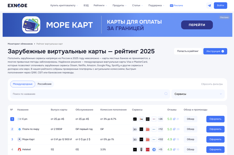Open the Купить криптовалюту menu
This screenshot has height=155, width=234.
pyautogui.click(x=64, y=5)
